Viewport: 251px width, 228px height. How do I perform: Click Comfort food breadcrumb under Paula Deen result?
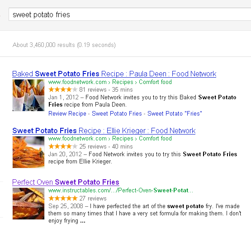tap(155, 82)
